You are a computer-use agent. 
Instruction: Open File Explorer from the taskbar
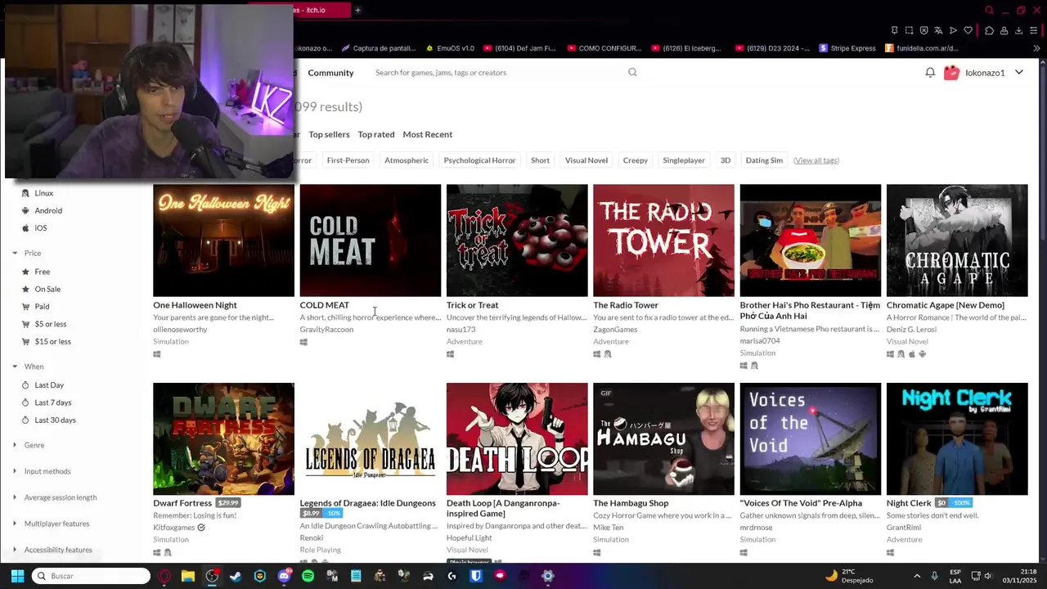pyautogui.click(x=188, y=576)
